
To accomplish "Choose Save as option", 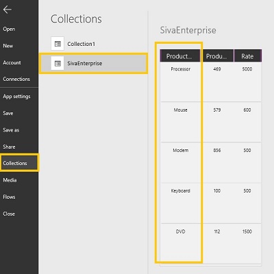I will 11,130.
